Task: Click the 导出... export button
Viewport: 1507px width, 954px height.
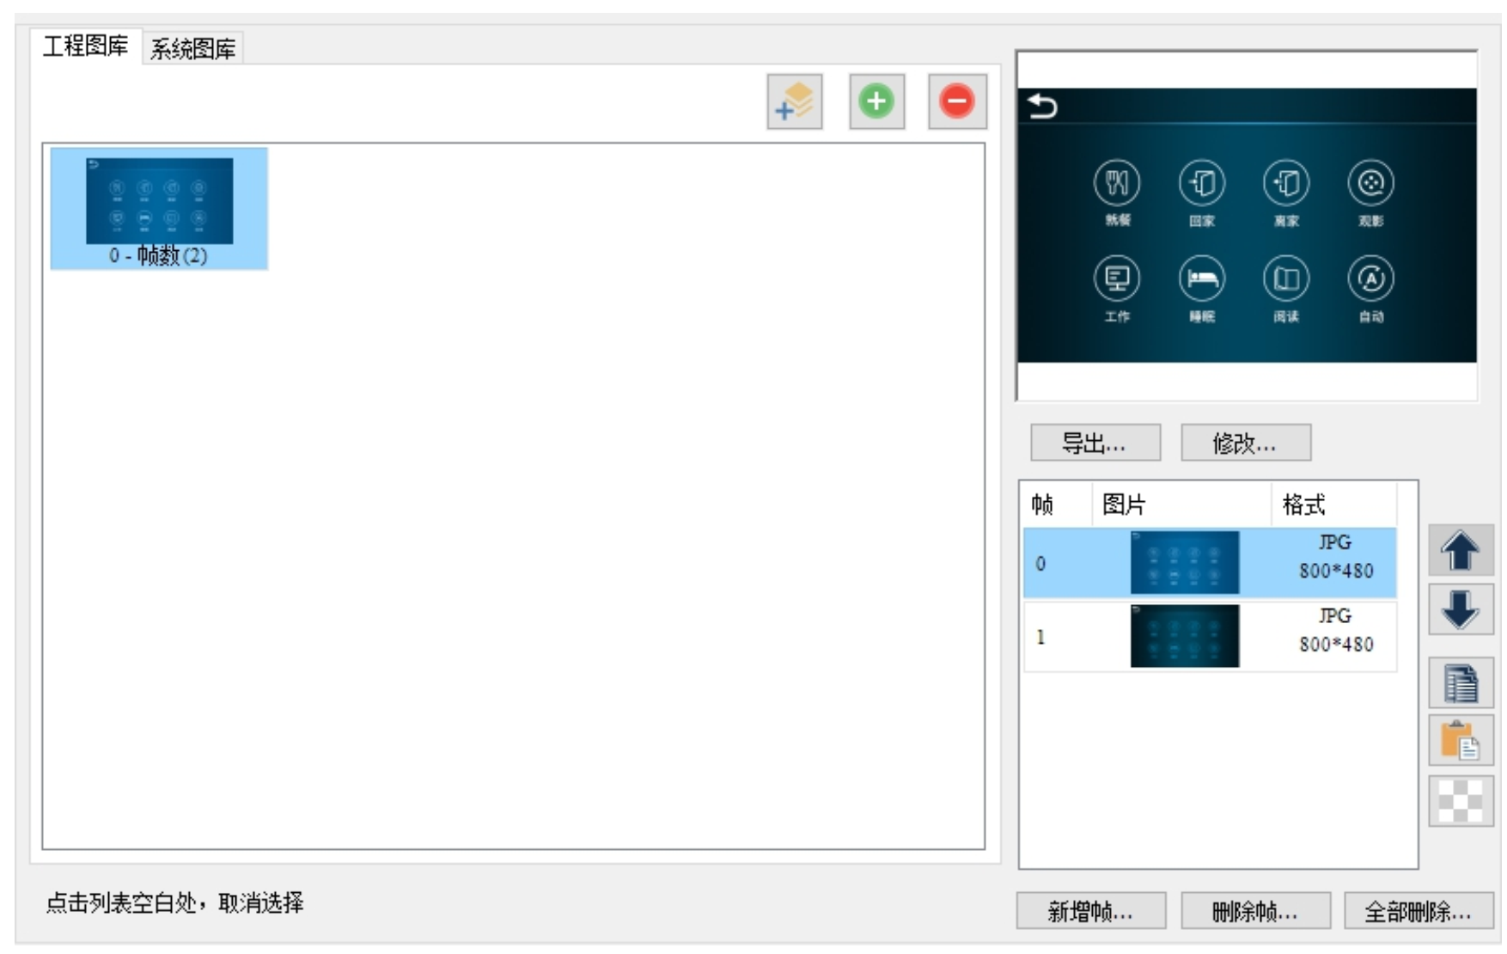Action: (1095, 443)
